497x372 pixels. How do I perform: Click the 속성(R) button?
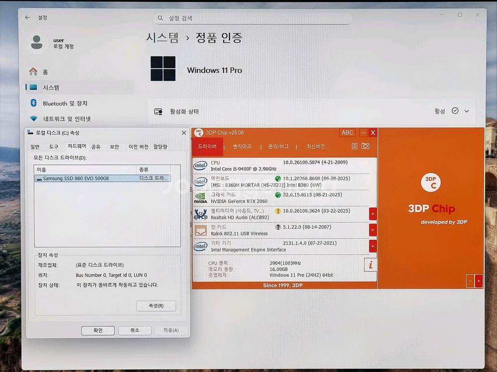[156, 306]
